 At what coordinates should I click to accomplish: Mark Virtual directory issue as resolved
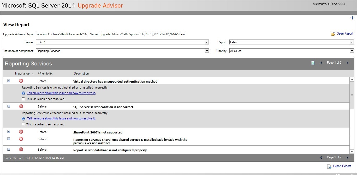[x=23, y=99]
